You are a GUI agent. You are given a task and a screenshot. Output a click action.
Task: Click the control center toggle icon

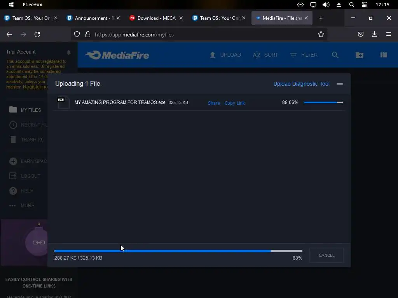coord(365,5)
